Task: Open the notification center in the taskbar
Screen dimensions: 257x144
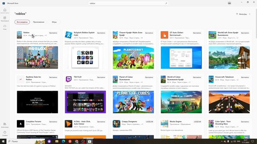Action: point(253,141)
